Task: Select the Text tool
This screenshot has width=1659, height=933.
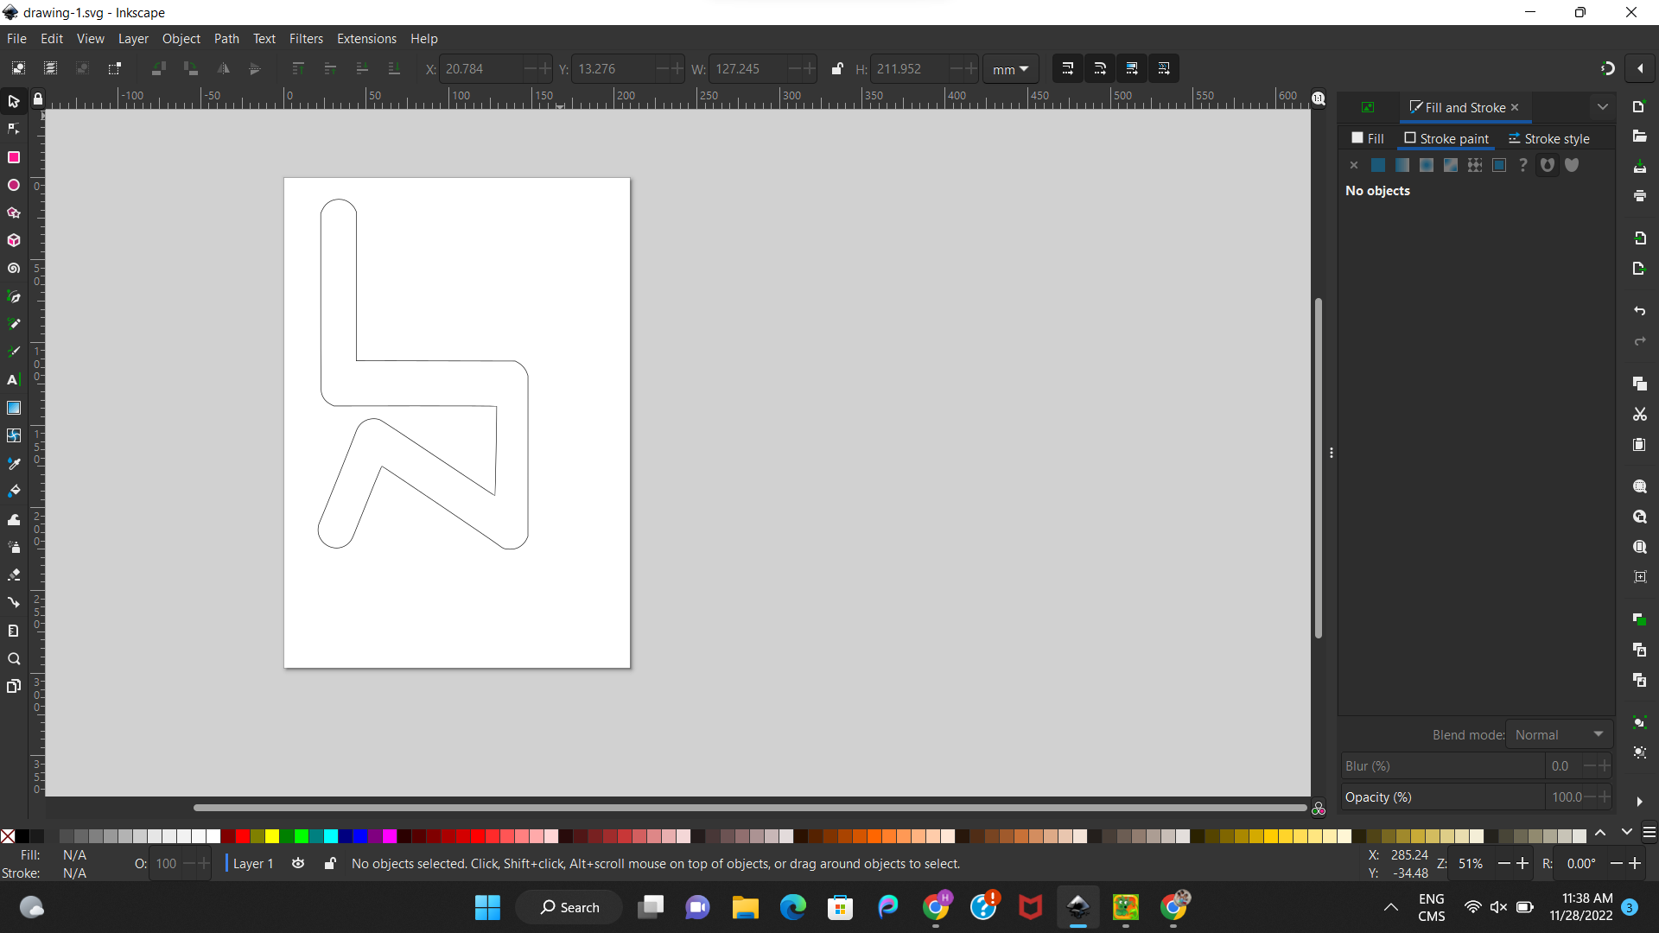Action: point(14,380)
